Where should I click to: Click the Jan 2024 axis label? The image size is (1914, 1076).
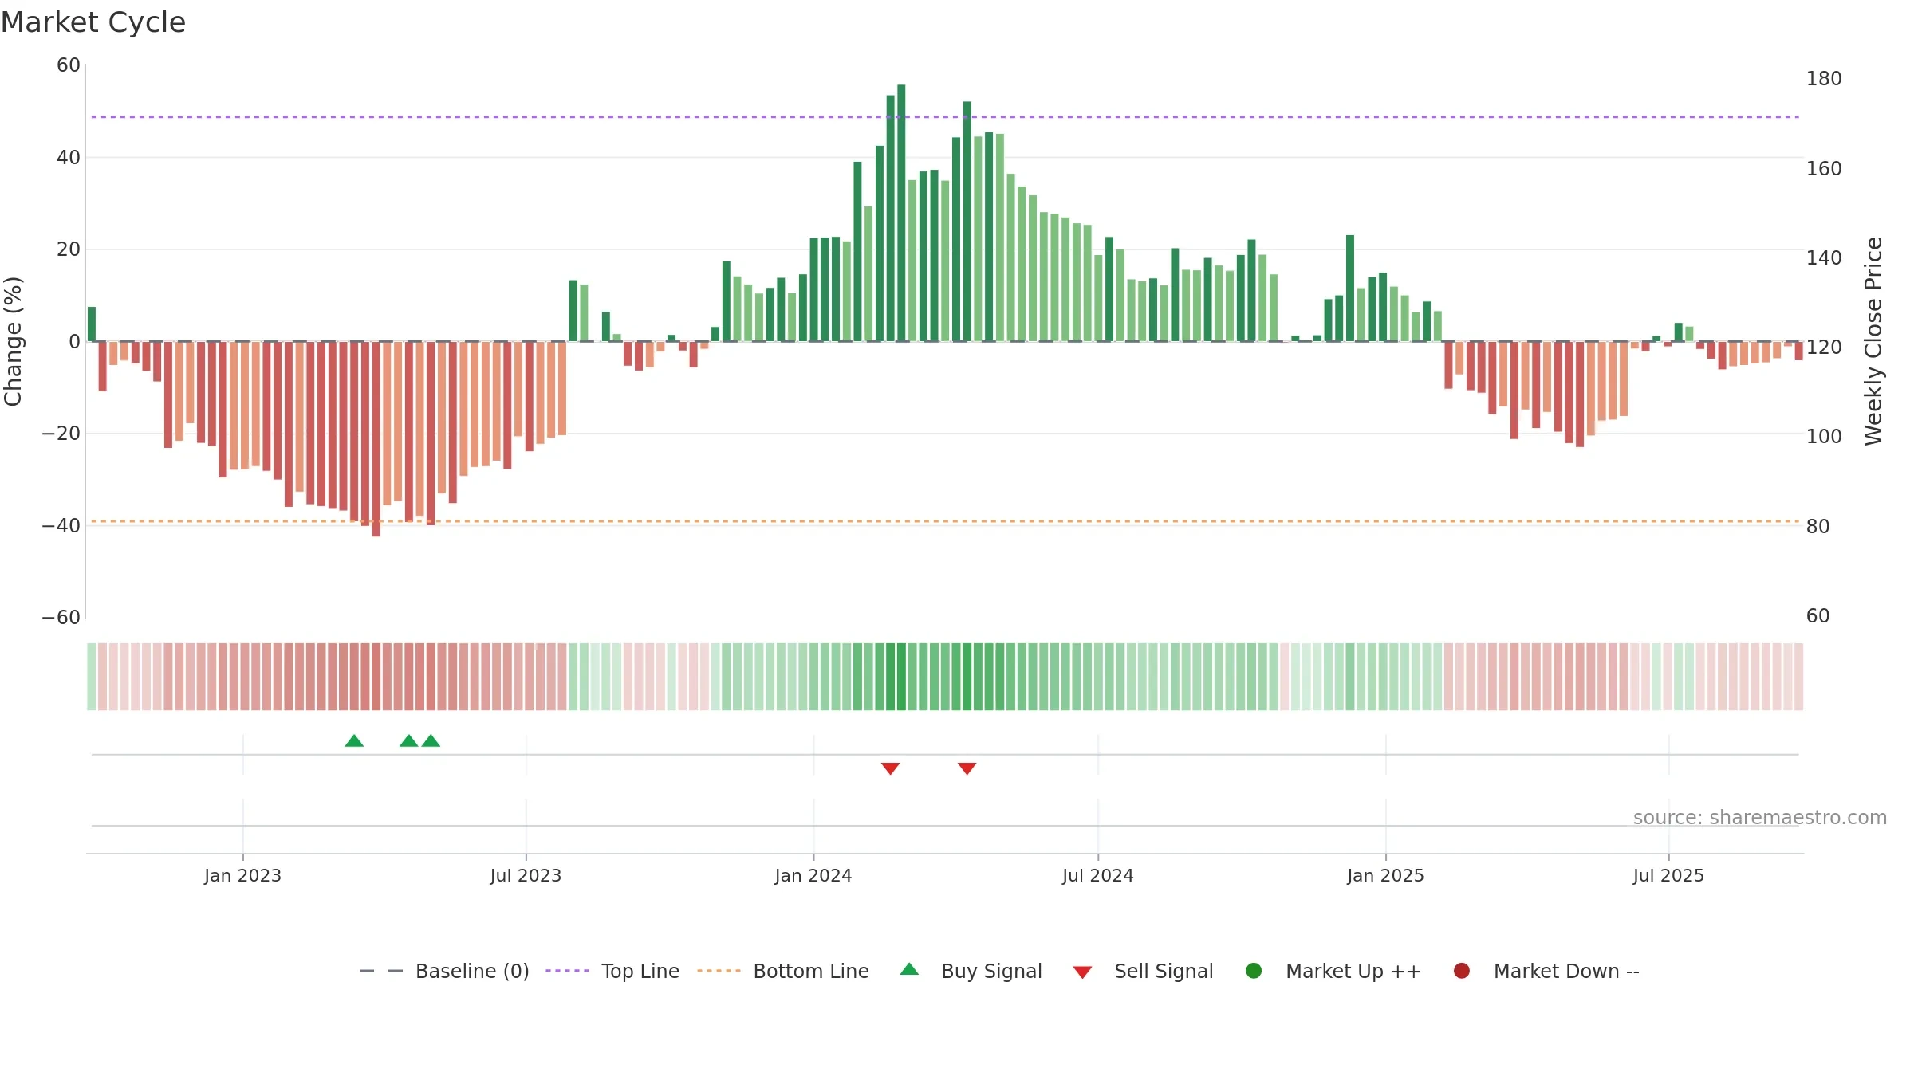click(813, 875)
